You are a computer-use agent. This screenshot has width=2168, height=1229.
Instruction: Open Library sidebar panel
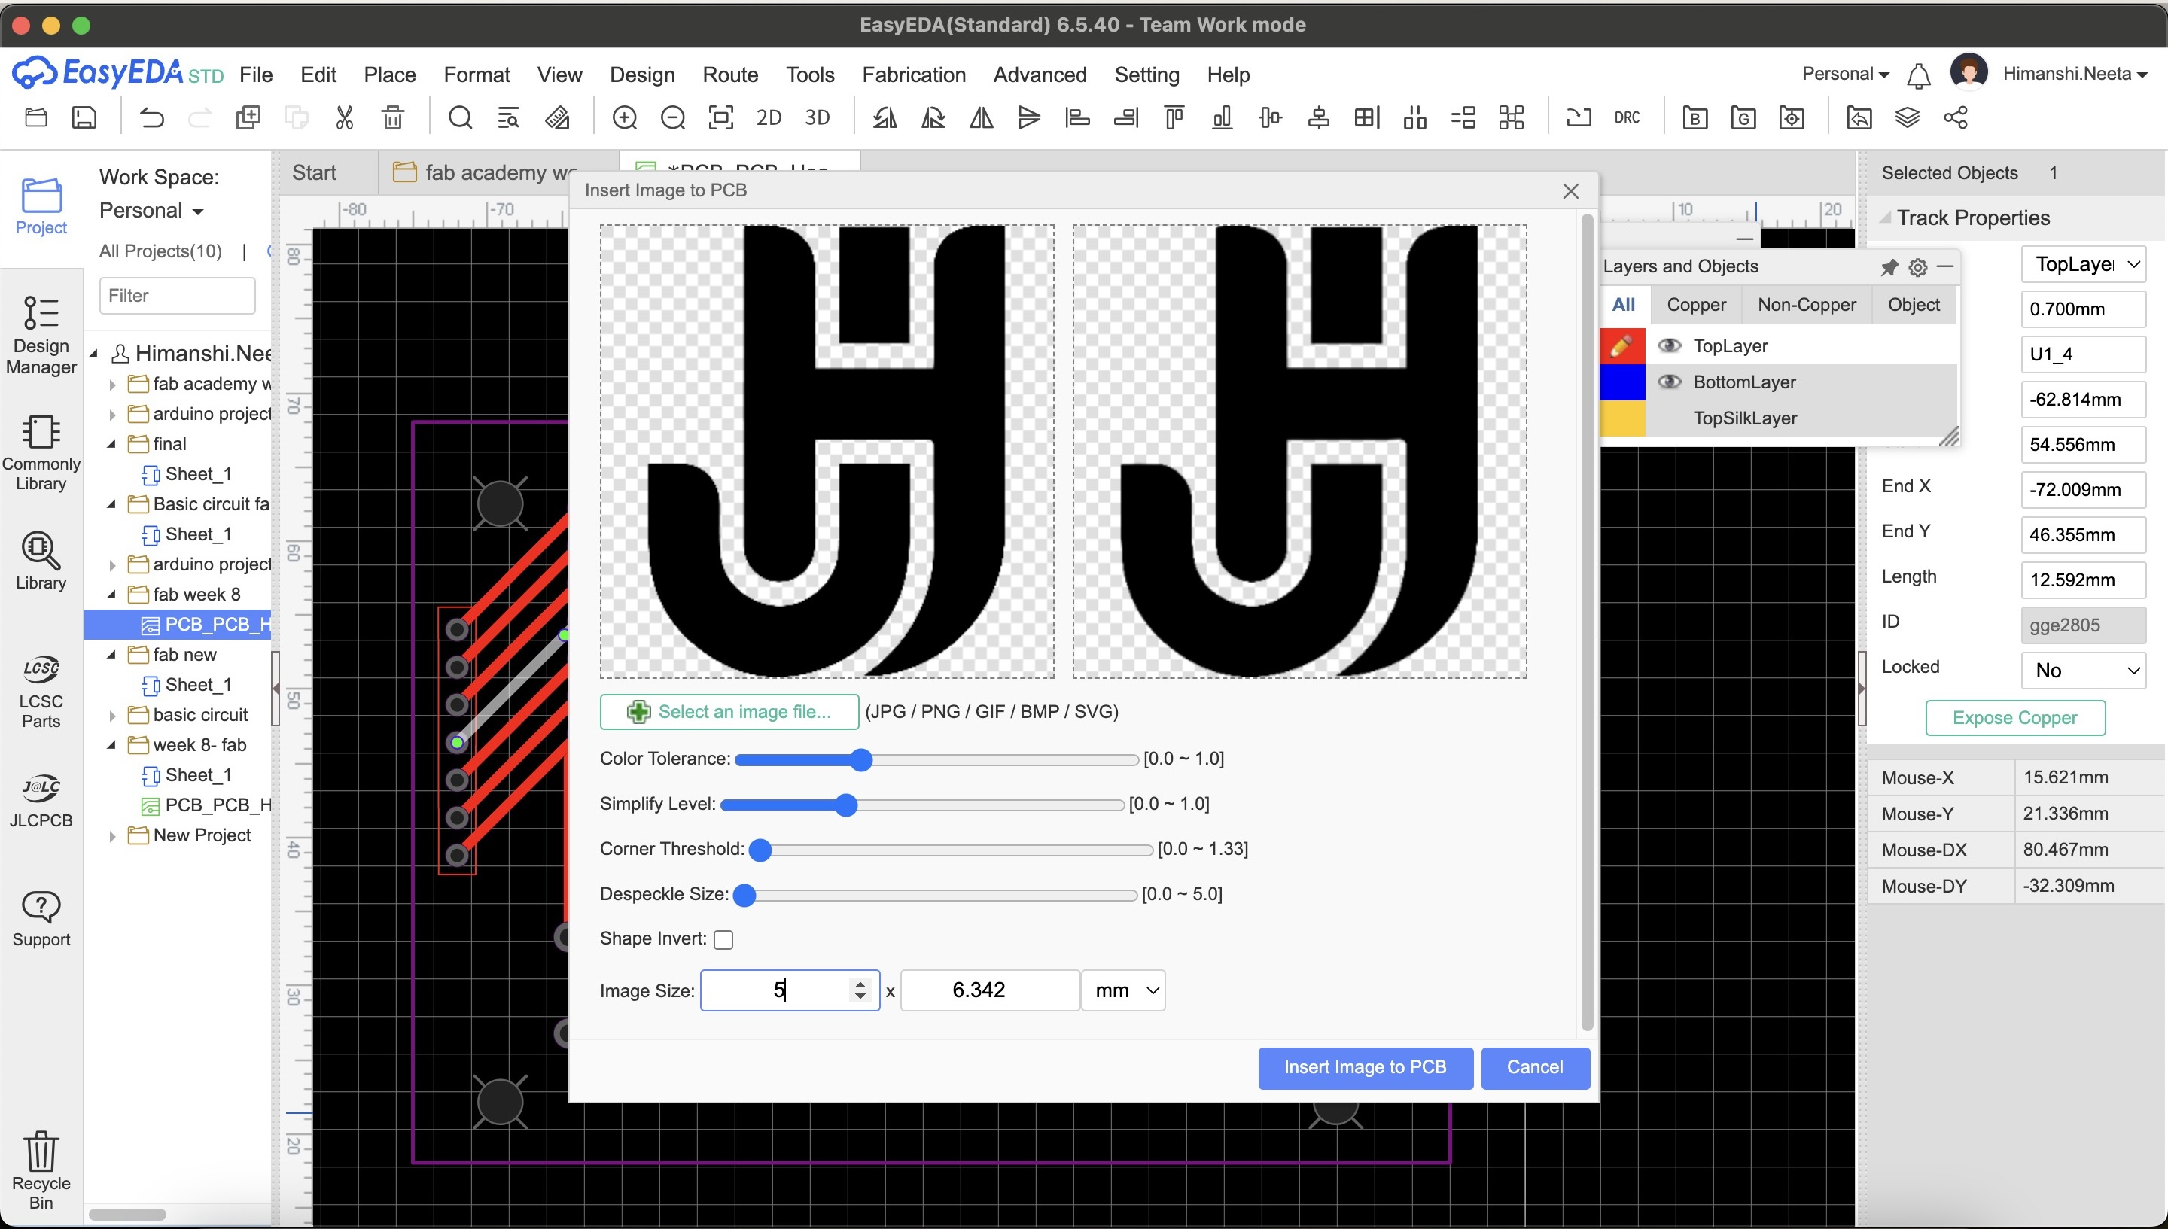tap(41, 561)
